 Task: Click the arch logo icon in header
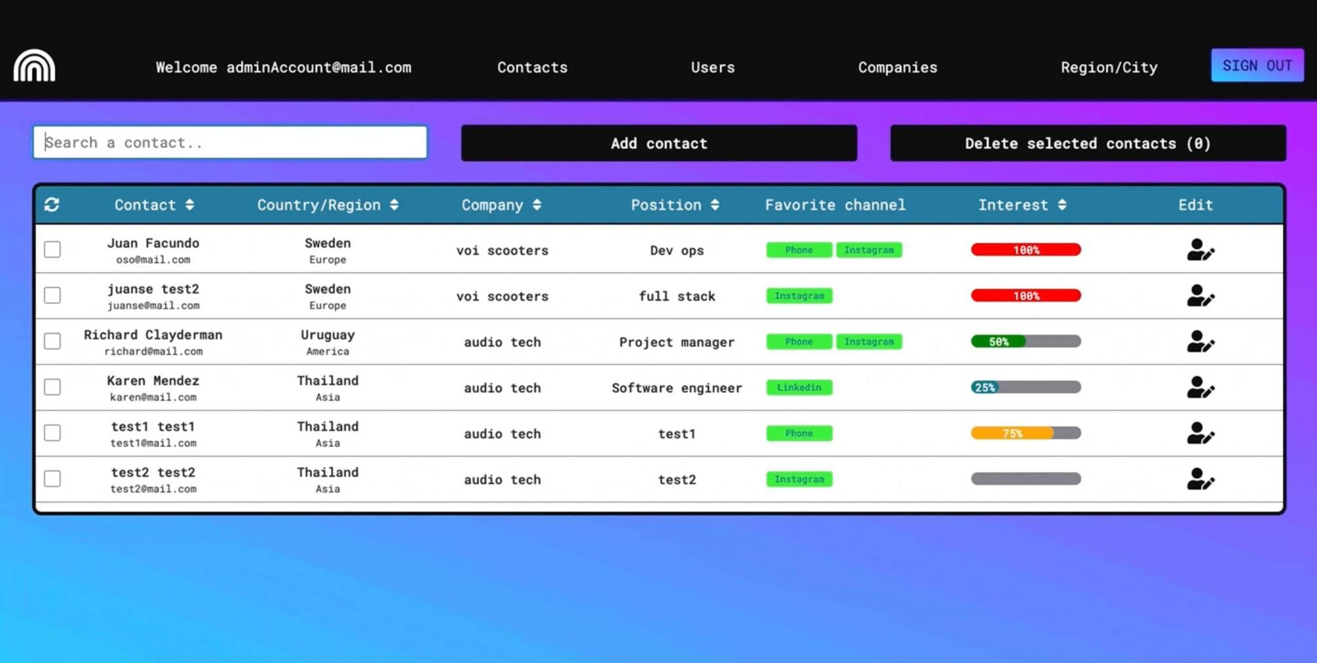34,66
